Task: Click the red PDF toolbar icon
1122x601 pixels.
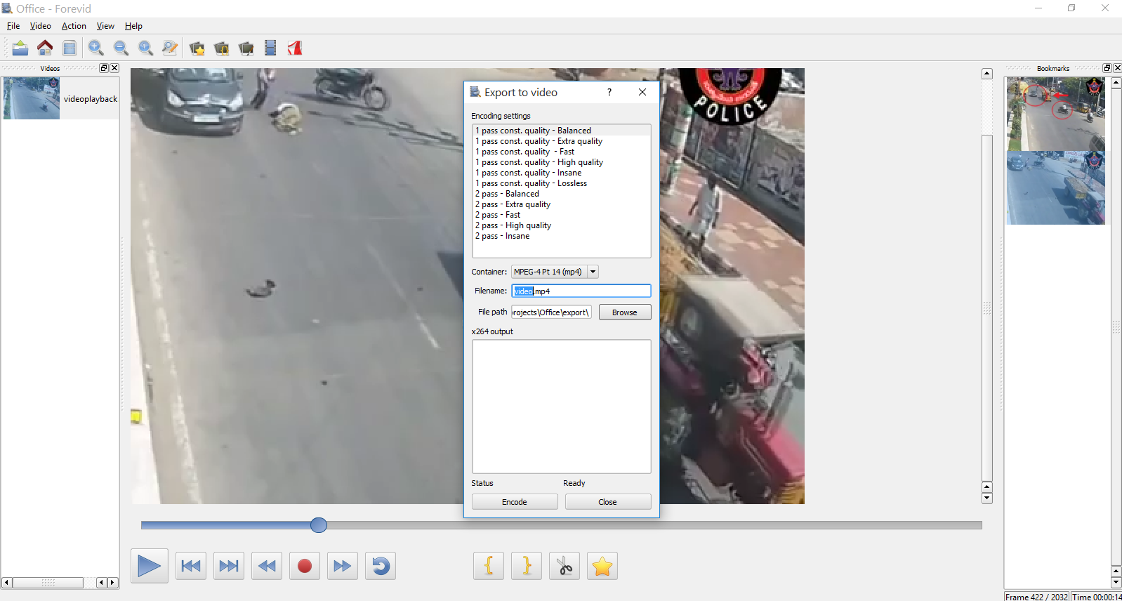Action: [x=295, y=48]
